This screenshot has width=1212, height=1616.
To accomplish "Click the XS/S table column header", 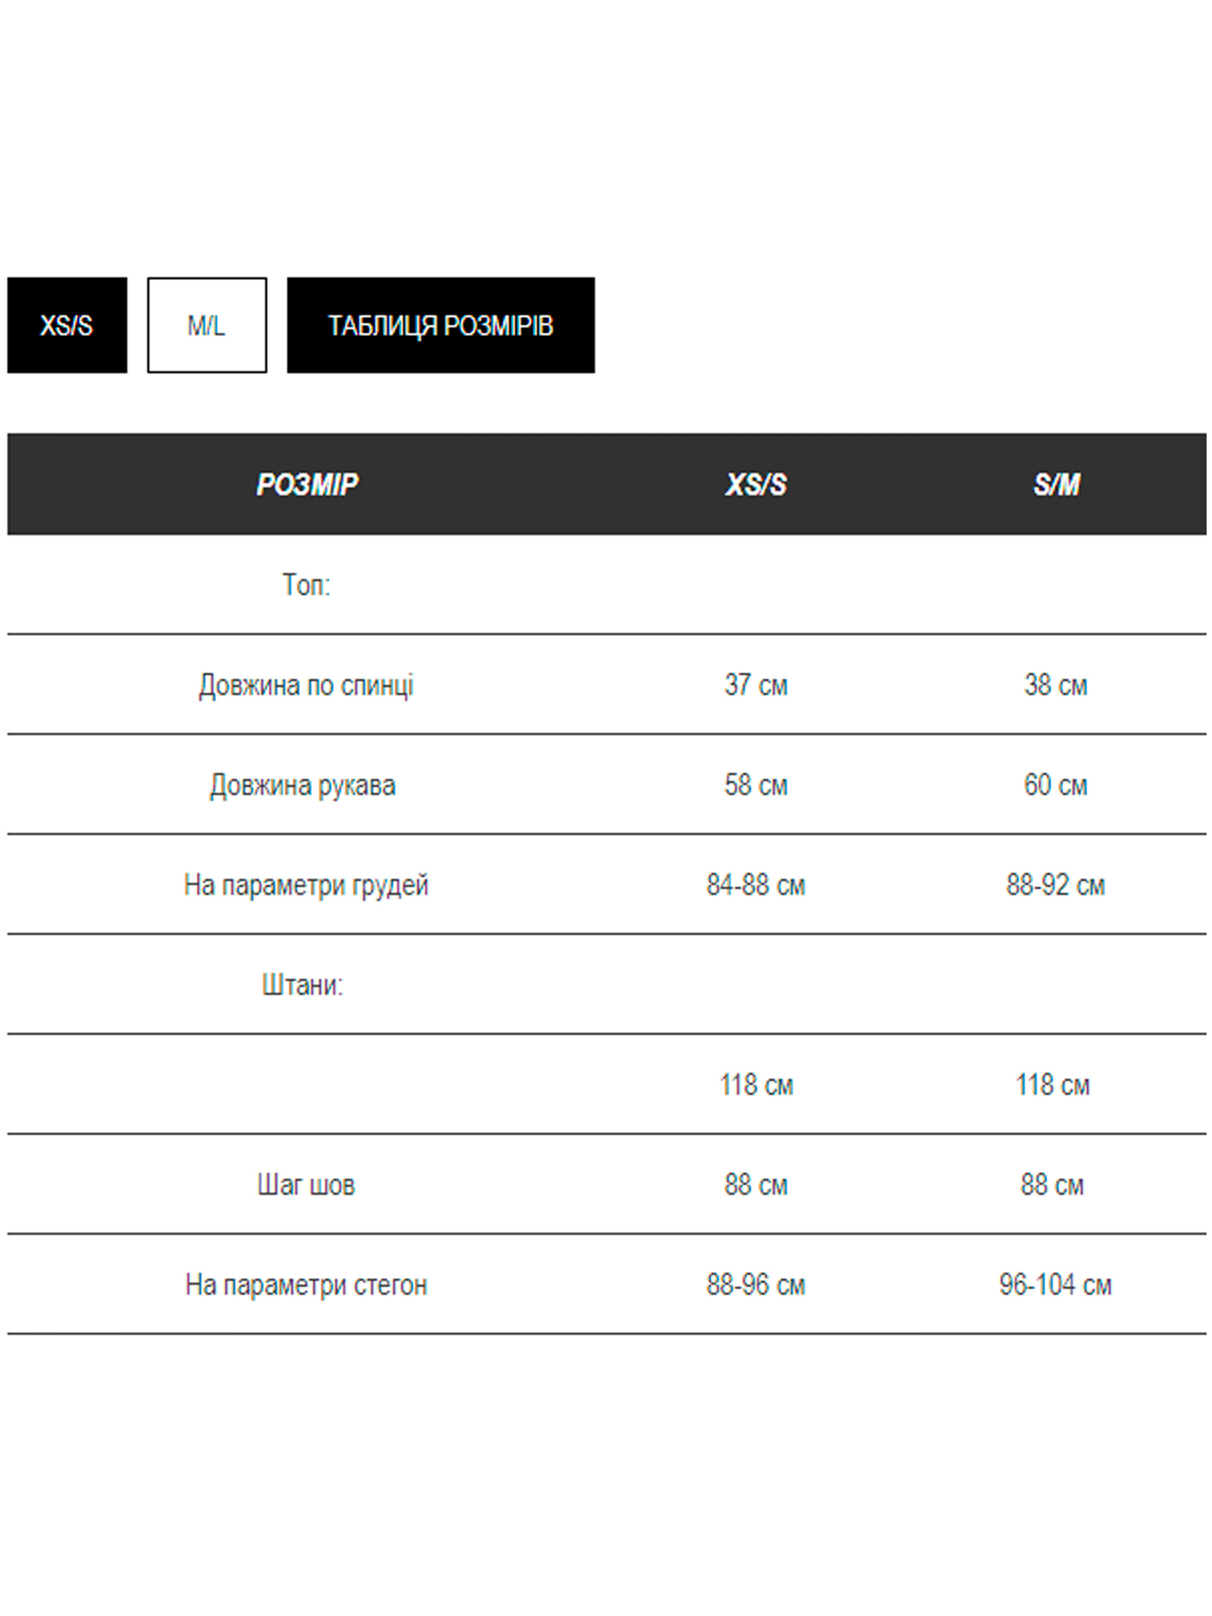I will pyautogui.click(x=755, y=484).
